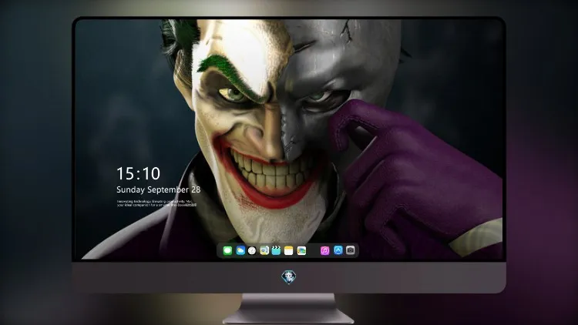Open the yellow-blue app icon beside the clock

264,251
